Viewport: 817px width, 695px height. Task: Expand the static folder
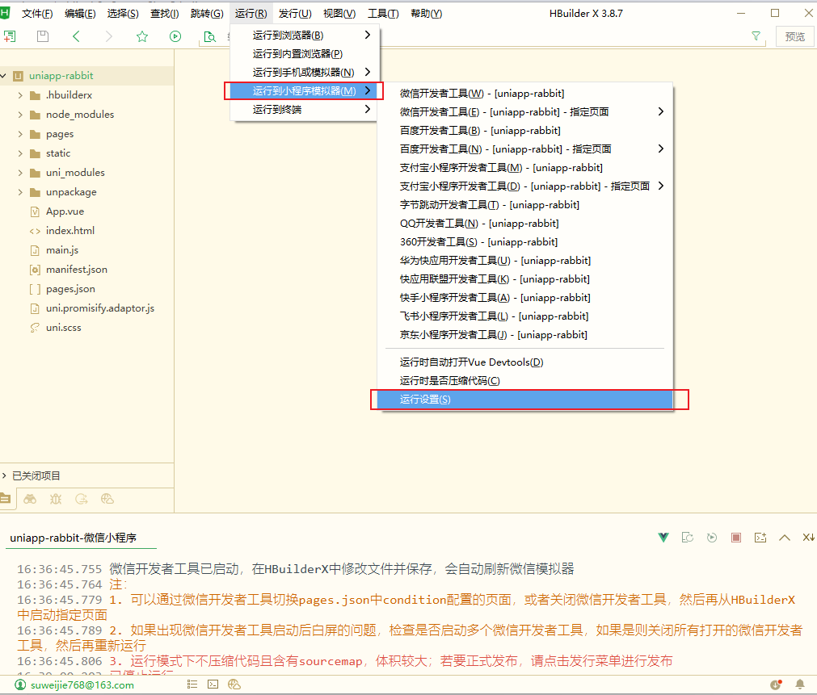(20, 153)
